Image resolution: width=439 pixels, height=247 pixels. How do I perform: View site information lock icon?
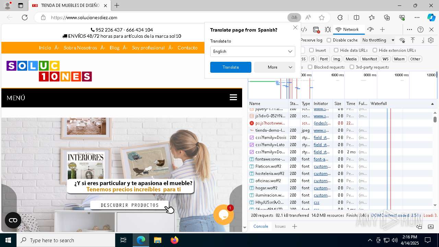[x=43, y=17]
